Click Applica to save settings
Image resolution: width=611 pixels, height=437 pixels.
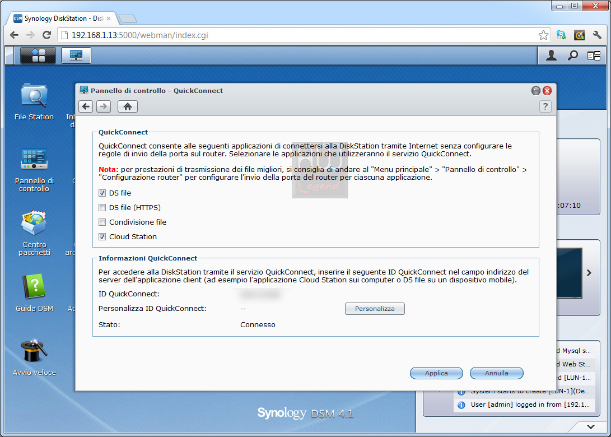click(x=436, y=373)
